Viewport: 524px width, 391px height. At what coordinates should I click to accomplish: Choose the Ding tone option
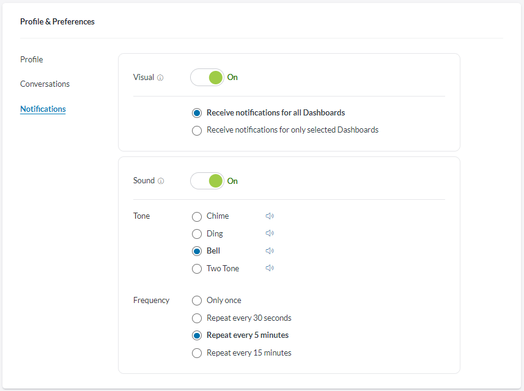point(197,234)
